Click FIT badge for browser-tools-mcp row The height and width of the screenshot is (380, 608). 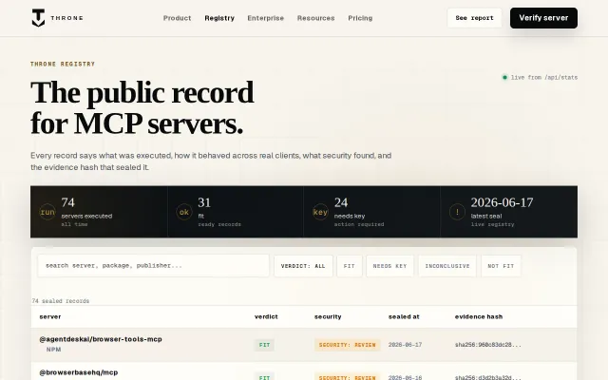264,345
